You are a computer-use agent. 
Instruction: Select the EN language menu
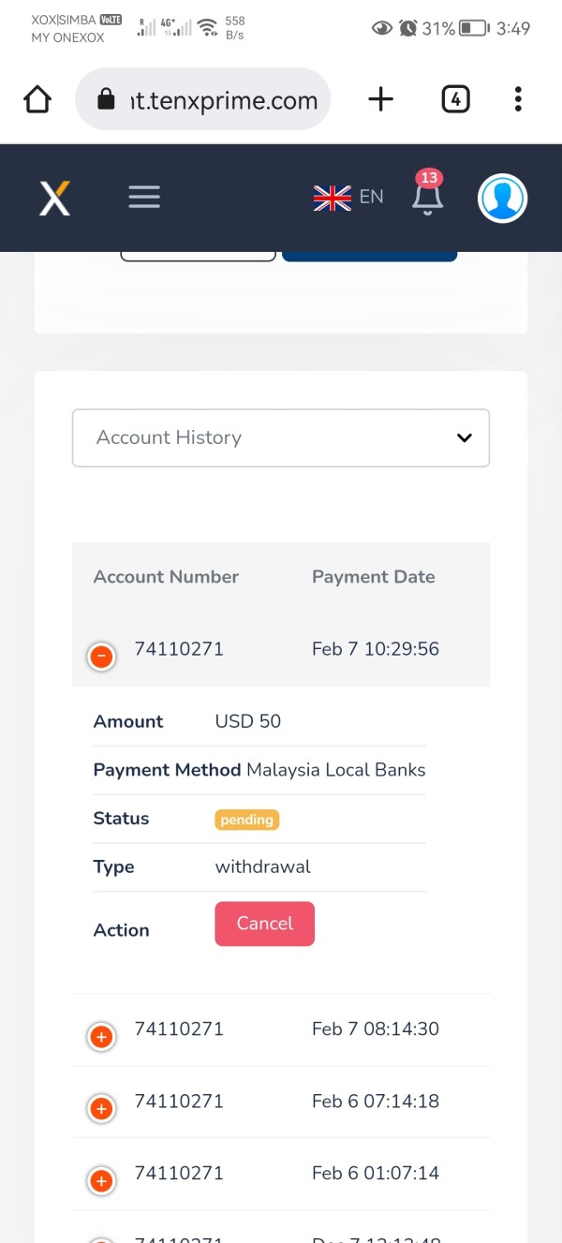click(372, 197)
